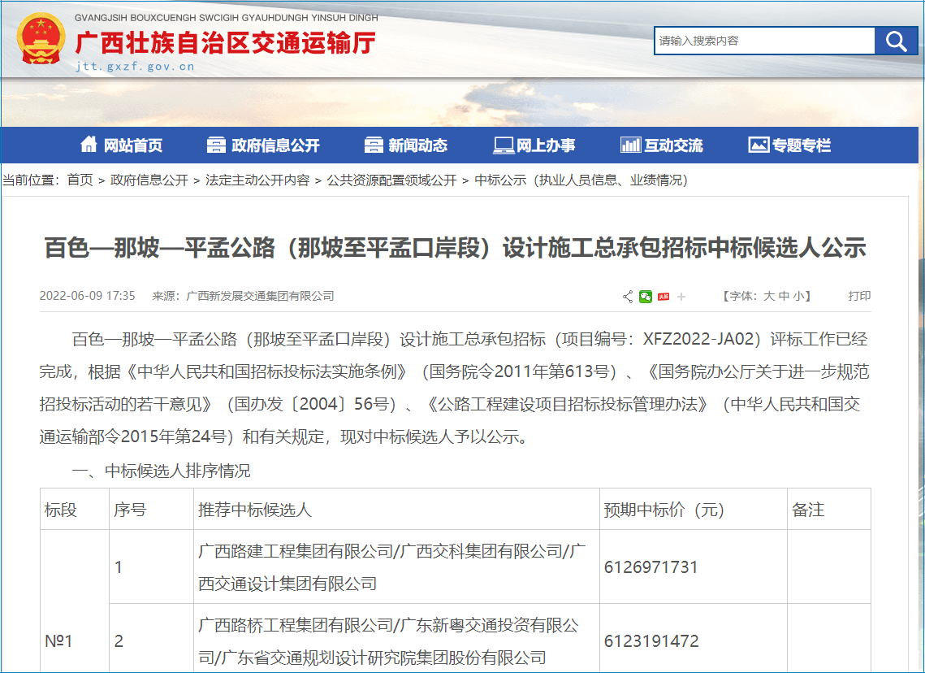Open 网上办事 navigation item
925x673 pixels.
[x=534, y=145]
